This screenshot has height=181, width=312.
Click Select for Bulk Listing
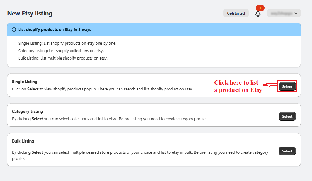point(287,151)
